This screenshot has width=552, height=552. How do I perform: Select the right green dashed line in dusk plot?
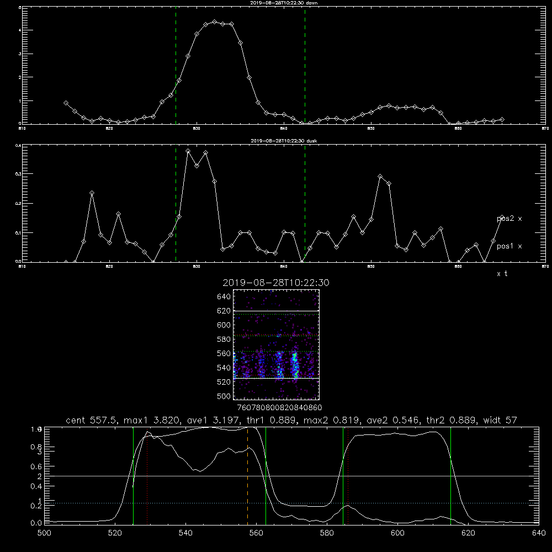[x=305, y=204]
